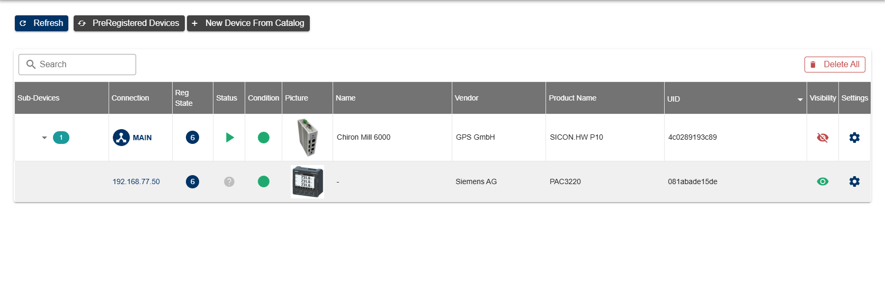Viewport: 885px width, 291px height.
Task: Sort by the Product Name column header
Action: (572, 98)
